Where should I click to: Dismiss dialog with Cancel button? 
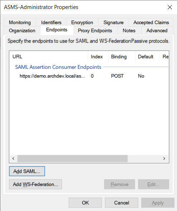pyautogui.click(x=121, y=203)
